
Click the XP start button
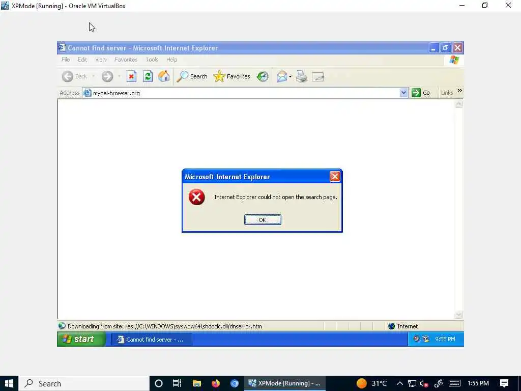click(81, 339)
